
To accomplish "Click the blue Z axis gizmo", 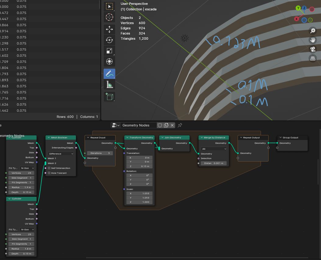I will coord(305,8).
